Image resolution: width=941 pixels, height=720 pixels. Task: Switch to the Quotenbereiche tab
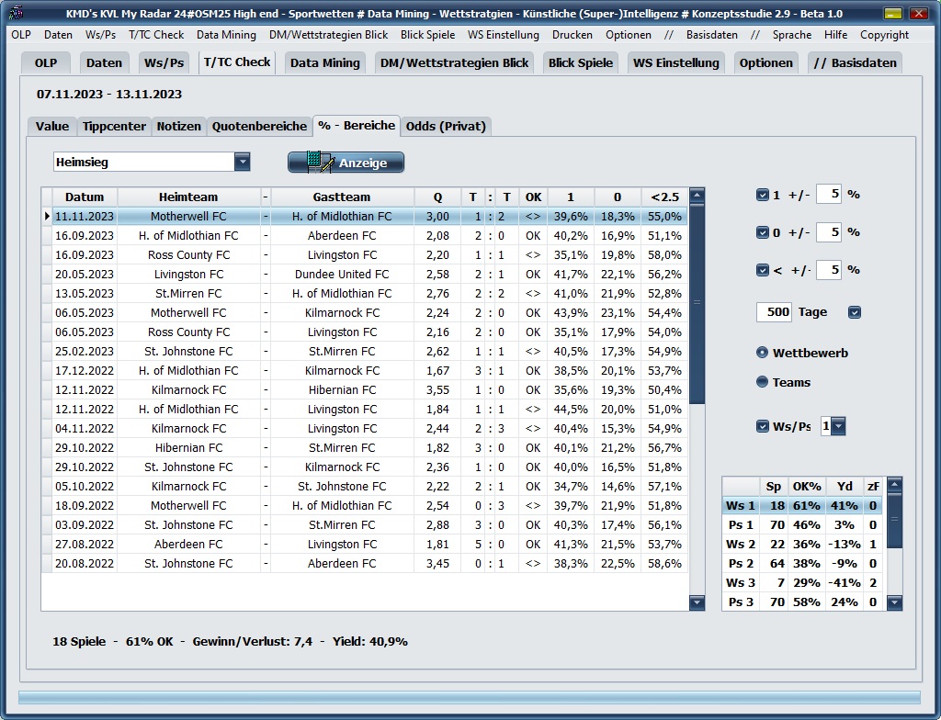pyautogui.click(x=259, y=127)
